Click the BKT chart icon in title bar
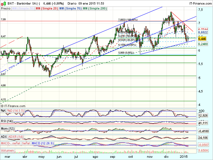The width and height of the screenshot is (213, 160). tap(3, 3)
